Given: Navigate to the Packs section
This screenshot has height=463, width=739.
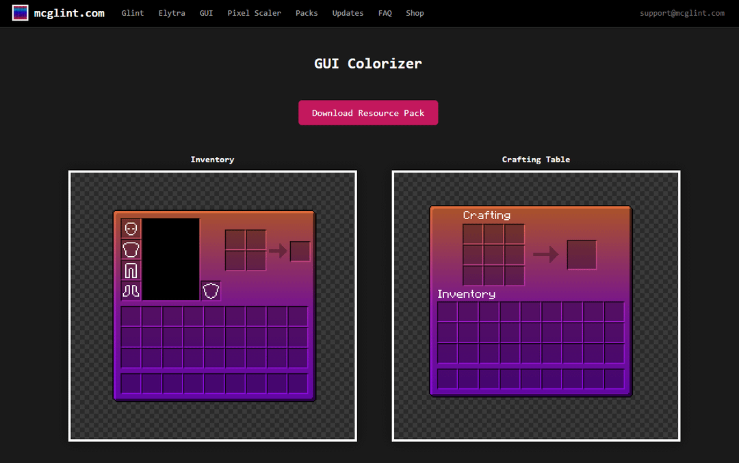Looking at the screenshot, I should click(307, 13).
